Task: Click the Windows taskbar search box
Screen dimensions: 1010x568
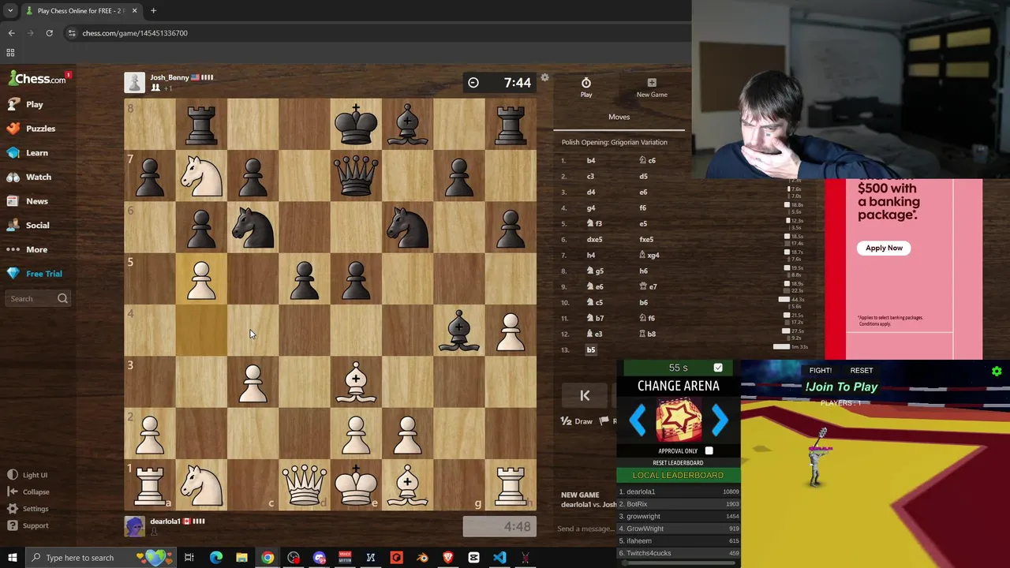Action: (102, 558)
